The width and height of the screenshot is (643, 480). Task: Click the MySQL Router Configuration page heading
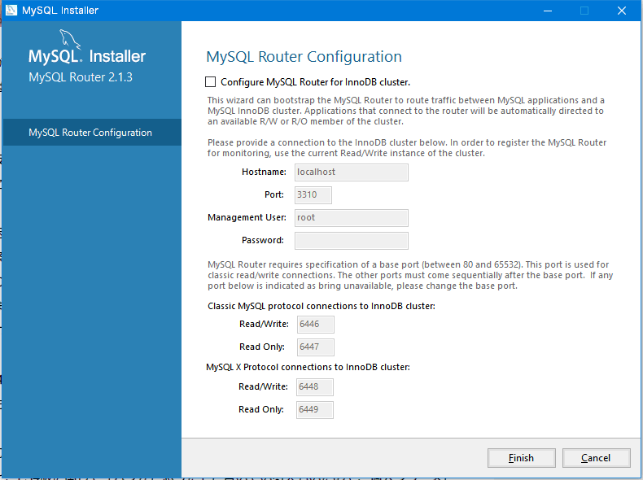304,57
